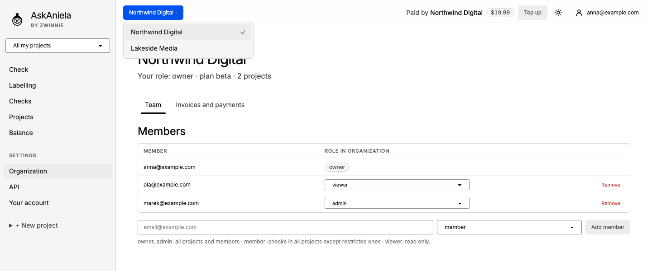Screen dimensions: 652x271
Task: Click the AskAniela logo icon
Action: pos(17,19)
